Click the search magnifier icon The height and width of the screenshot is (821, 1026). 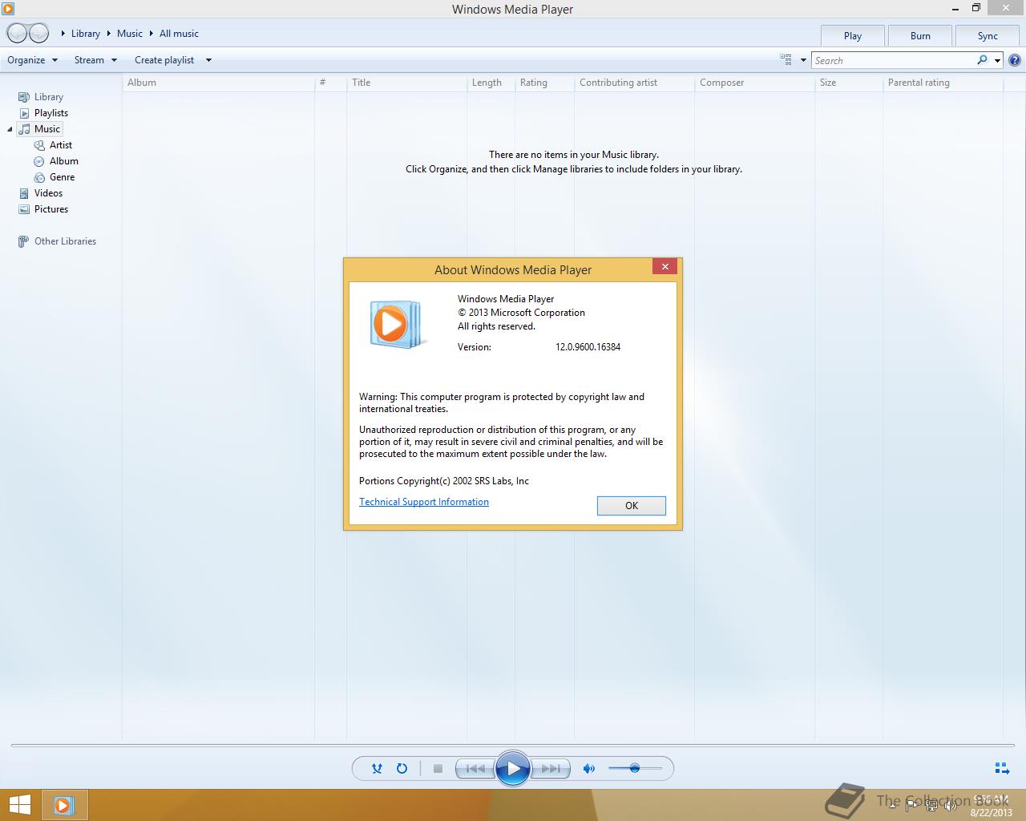(983, 60)
